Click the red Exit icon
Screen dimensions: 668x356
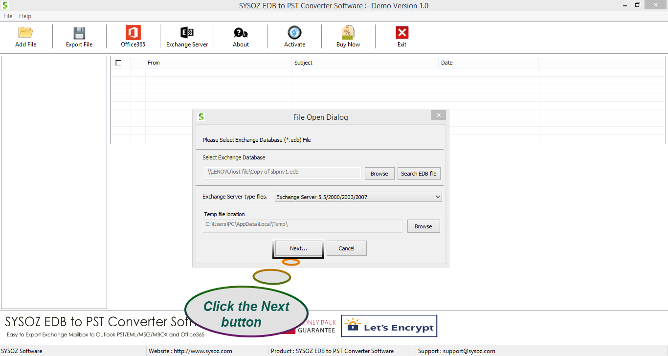pyautogui.click(x=402, y=33)
